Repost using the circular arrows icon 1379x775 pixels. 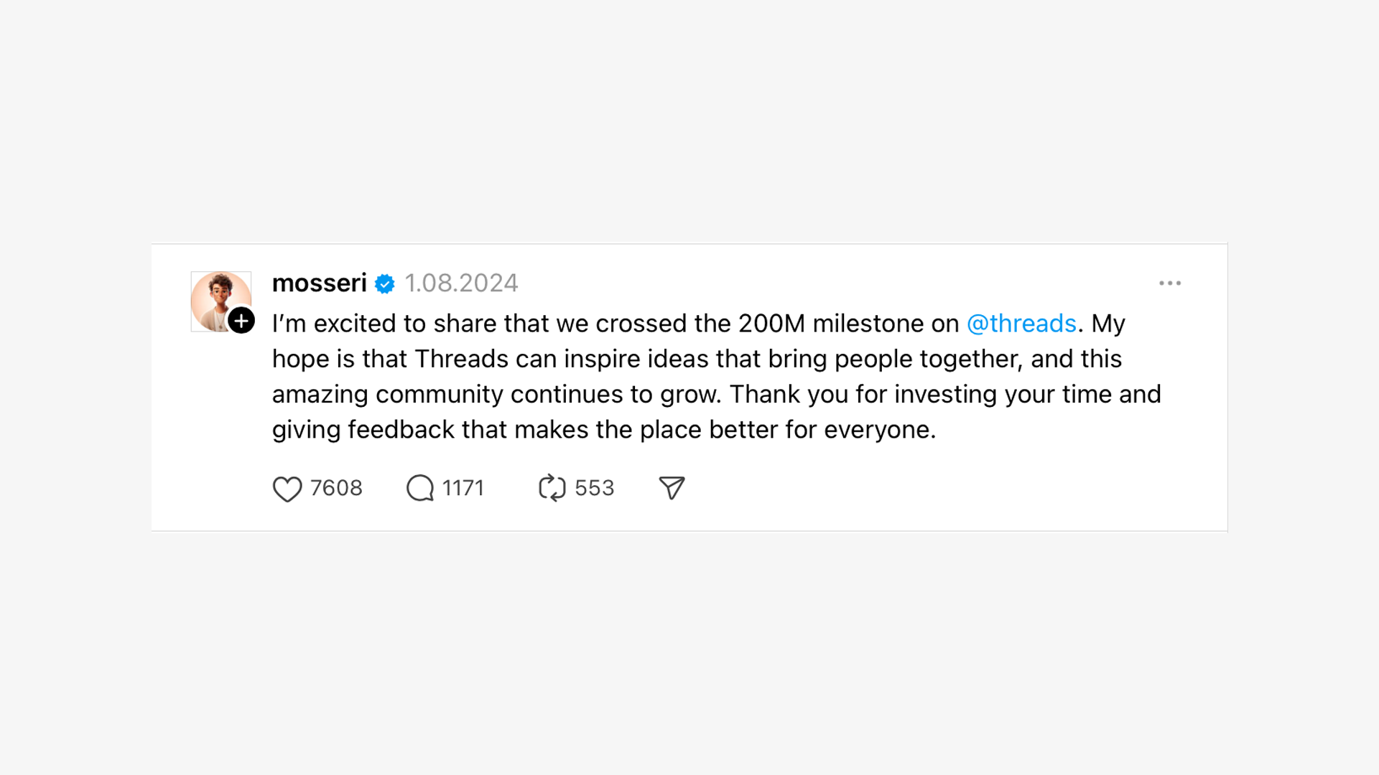552,488
